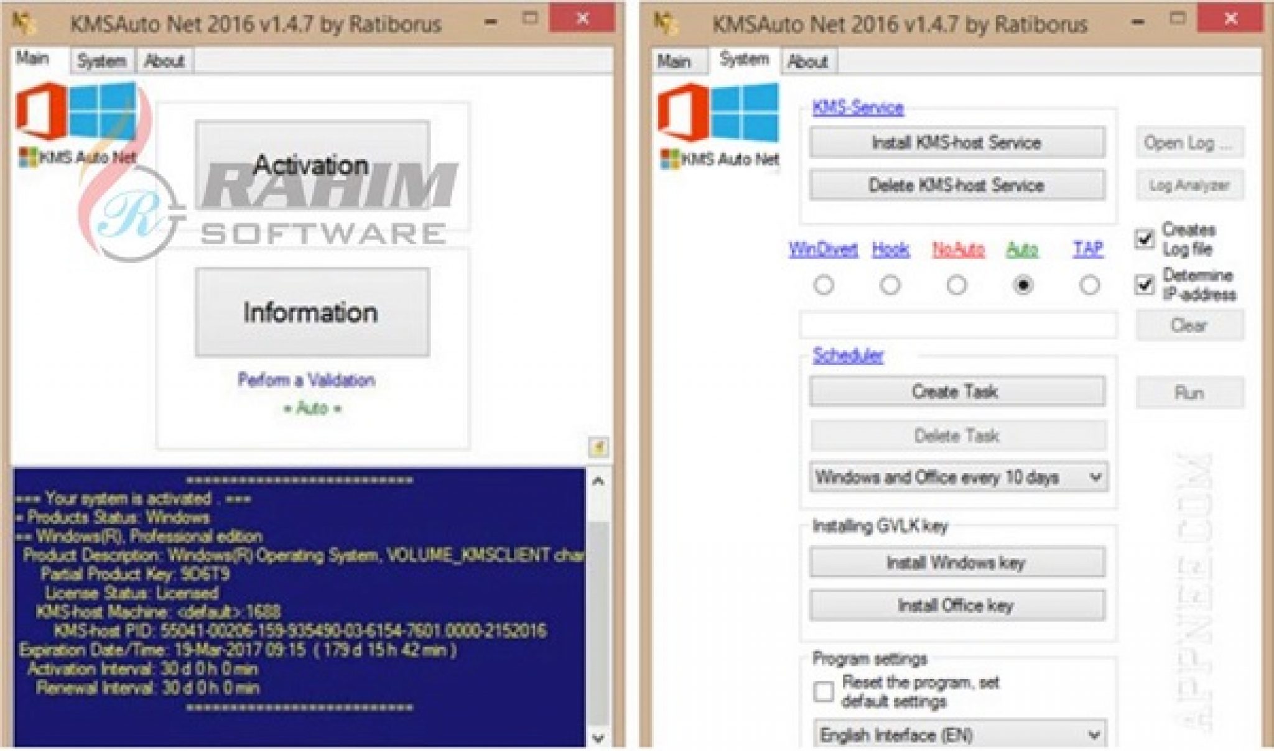1274x751 pixels.
Task: Open the Main tab in the right window
Action: [x=674, y=62]
